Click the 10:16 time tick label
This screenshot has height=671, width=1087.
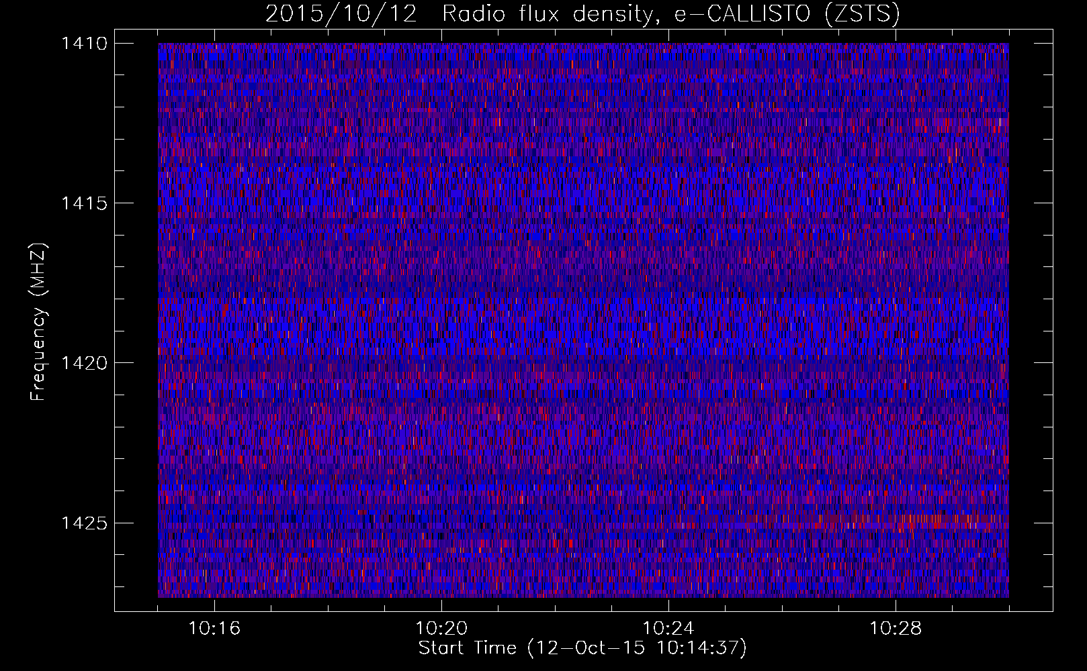click(x=214, y=629)
